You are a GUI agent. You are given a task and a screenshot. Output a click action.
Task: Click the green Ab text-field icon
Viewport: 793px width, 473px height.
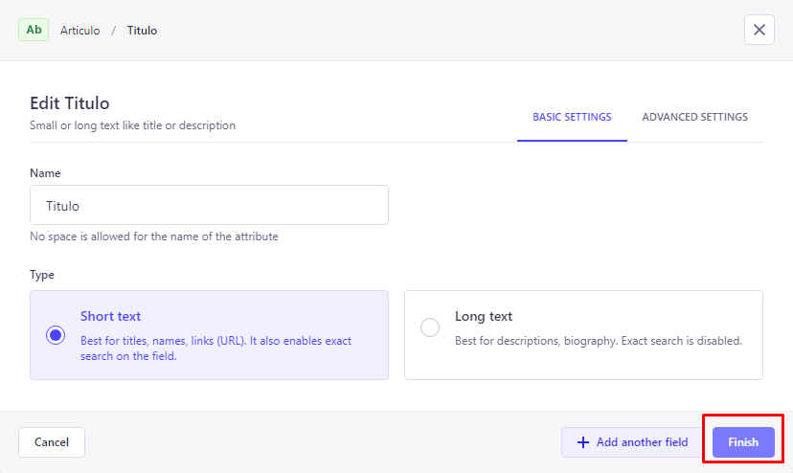coord(34,30)
